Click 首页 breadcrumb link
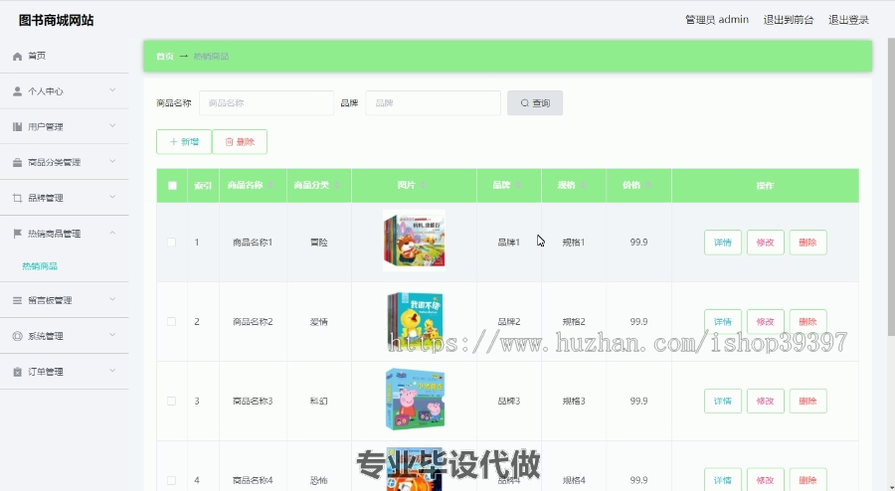 165,56
